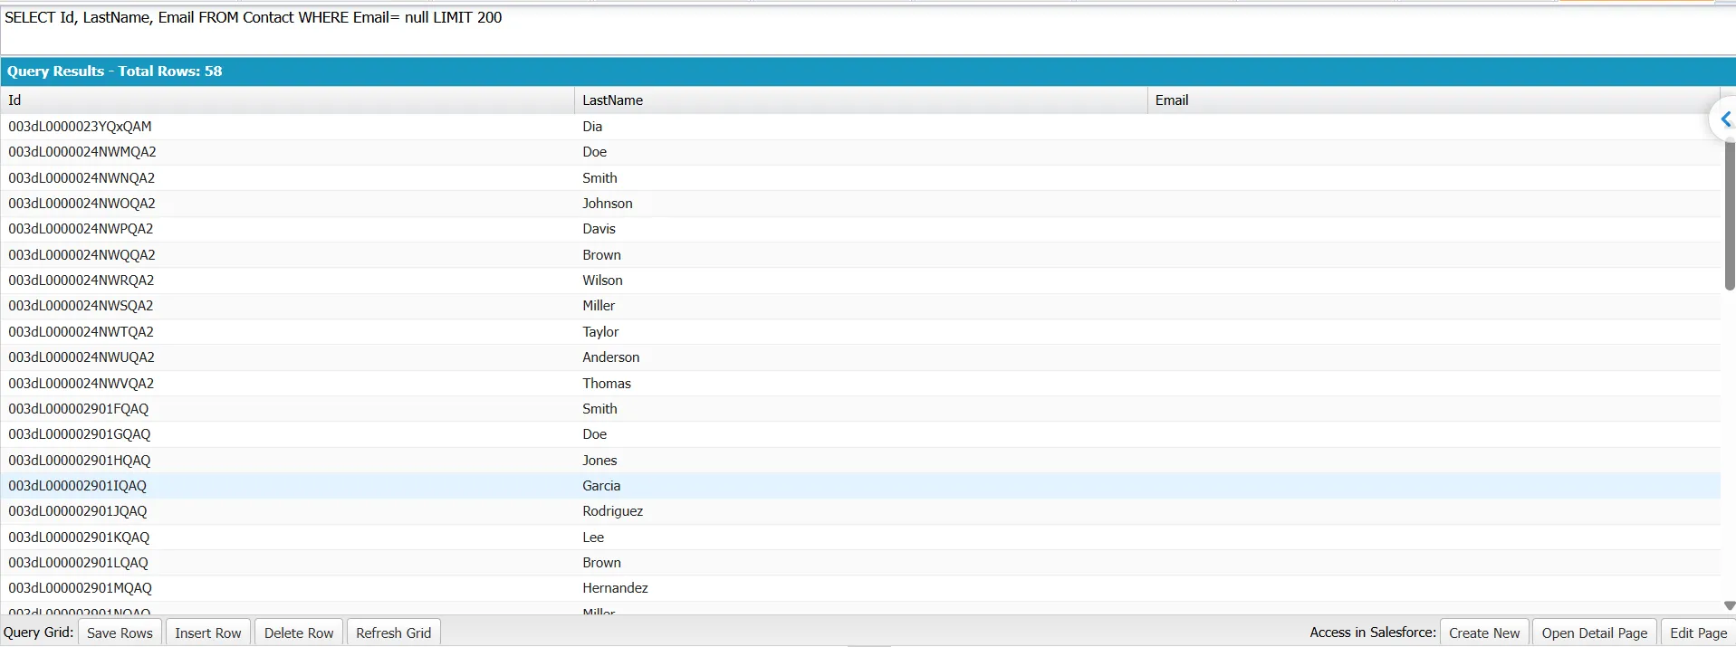Viewport: 1736px width, 647px height.
Task: Select Id cell 003dL0000024NWOQA2
Action: pyautogui.click(x=287, y=204)
